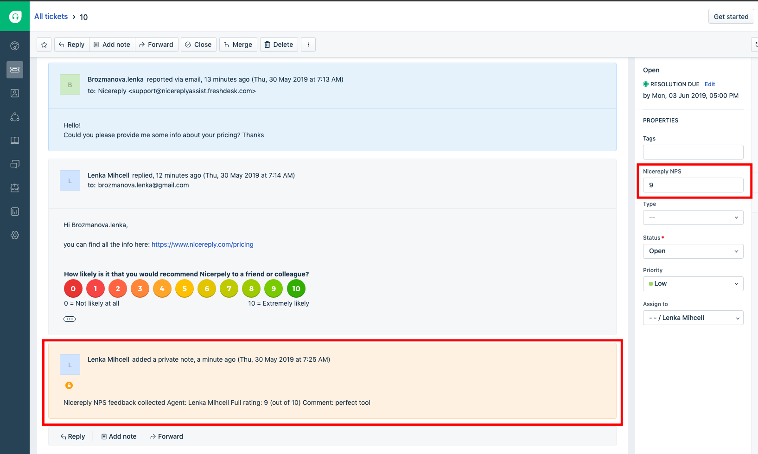Expand the Type dropdown
This screenshot has height=454, width=758.
click(x=693, y=217)
